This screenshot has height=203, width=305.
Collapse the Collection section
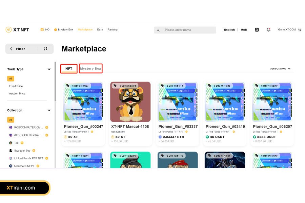(x=49, y=110)
